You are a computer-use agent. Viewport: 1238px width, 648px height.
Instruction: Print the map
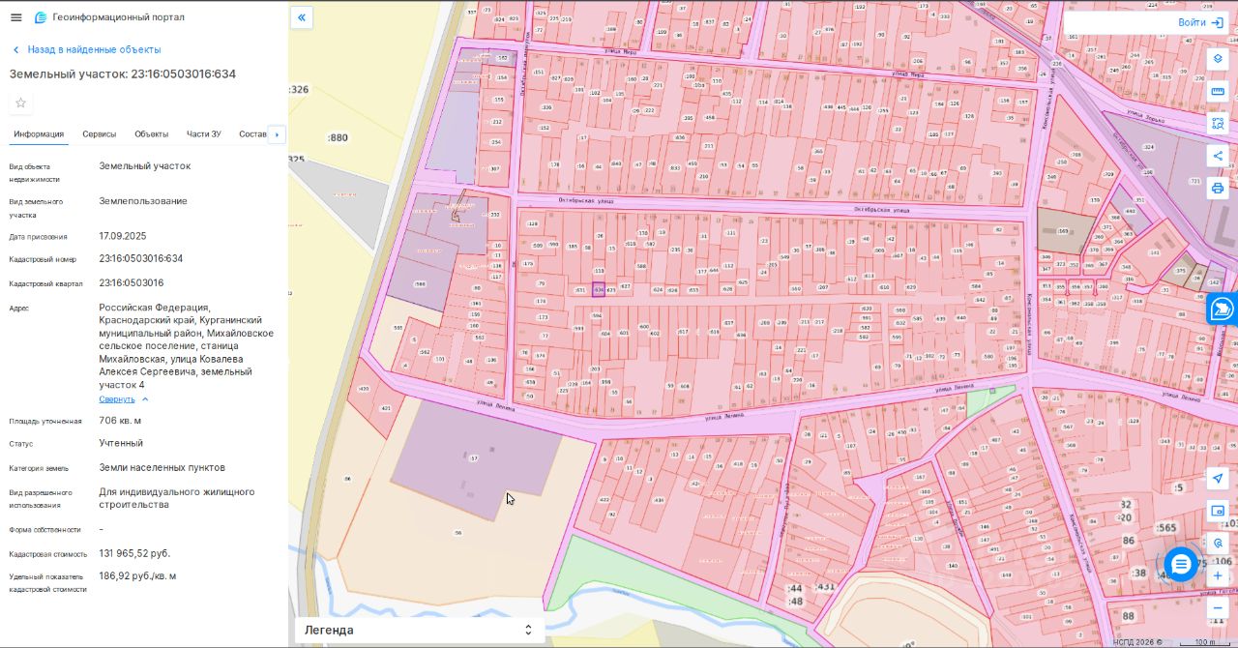coord(1218,188)
